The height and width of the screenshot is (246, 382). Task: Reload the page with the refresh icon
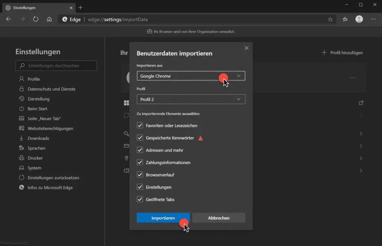pyautogui.click(x=35, y=19)
